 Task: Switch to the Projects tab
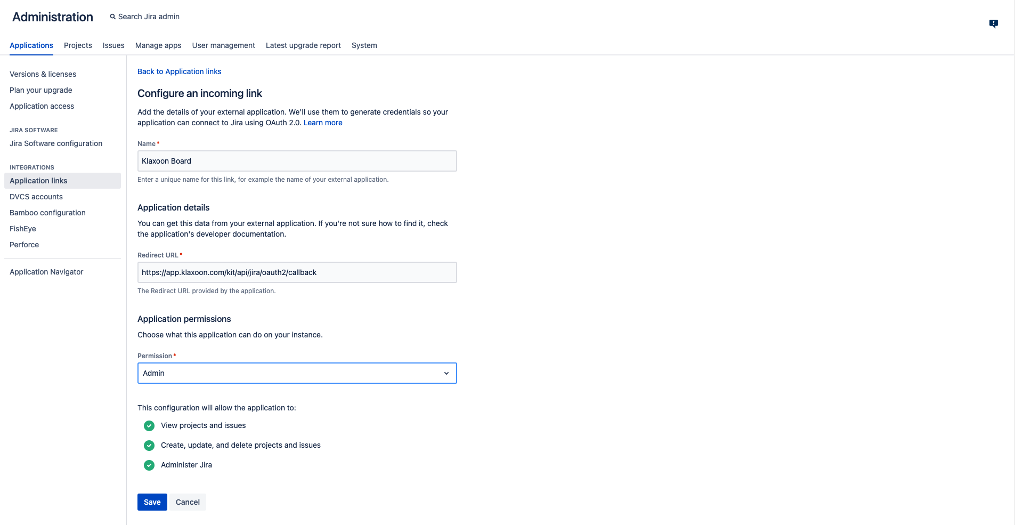point(77,45)
